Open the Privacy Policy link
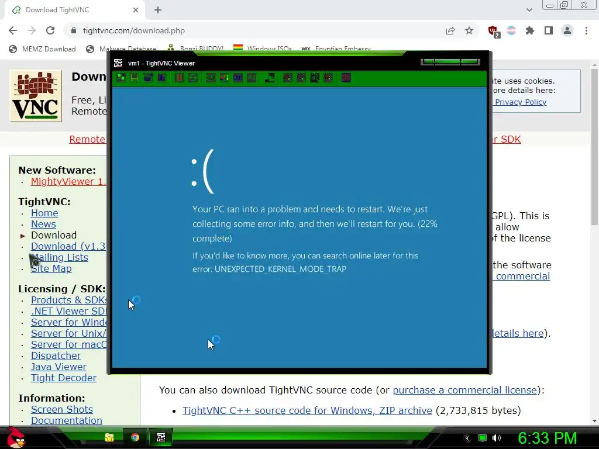 pyautogui.click(x=521, y=102)
